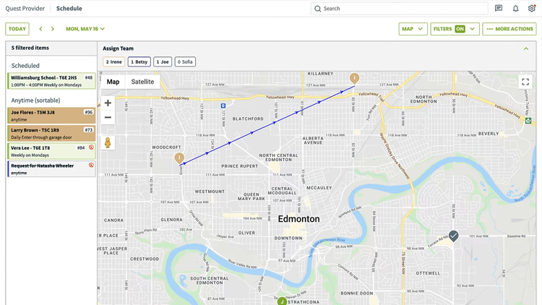Open the Larry Brown visit
Image resolution: width=542 pixels, height=305 pixels.
[x=51, y=134]
